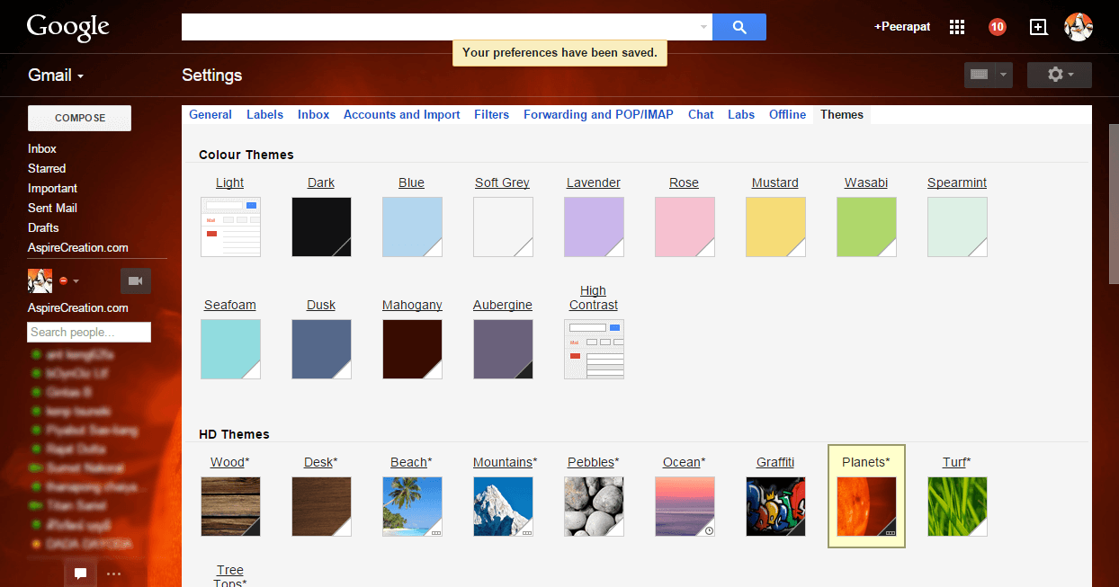
Task: Open Accounts and Import tab
Action: point(402,114)
